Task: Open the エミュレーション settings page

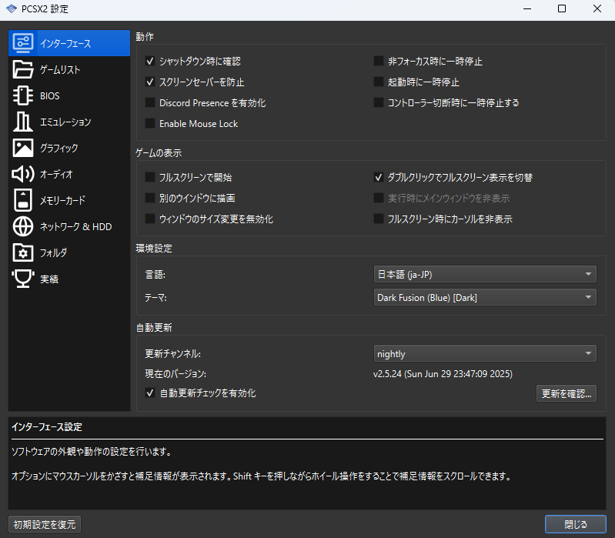Action: pyautogui.click(x=69, y=122)
